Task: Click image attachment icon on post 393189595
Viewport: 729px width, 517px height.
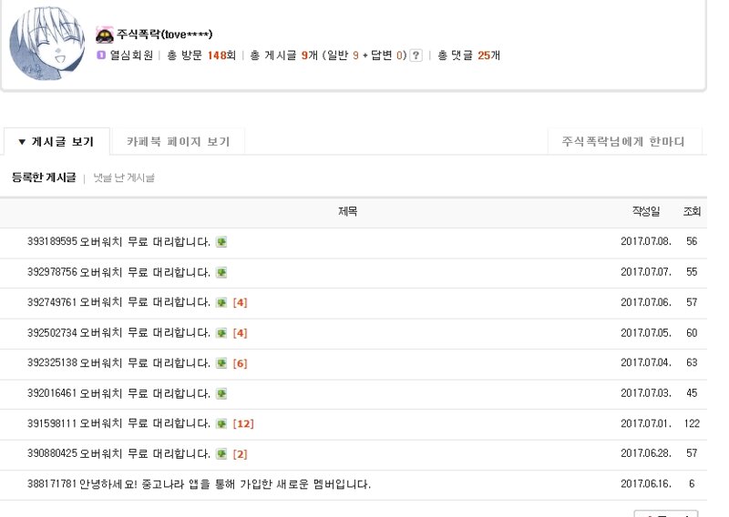Action: tap(221, 242)
